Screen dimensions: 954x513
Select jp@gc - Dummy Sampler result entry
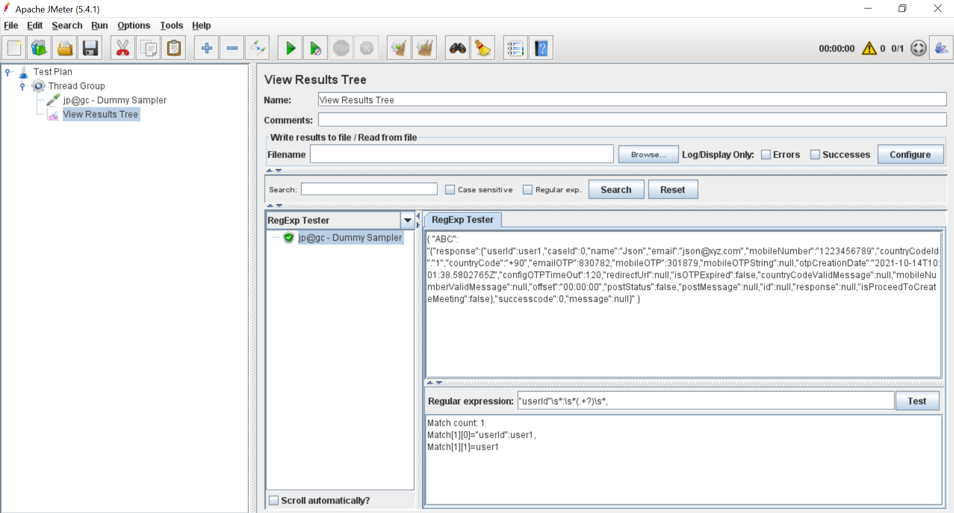[350, 238]
